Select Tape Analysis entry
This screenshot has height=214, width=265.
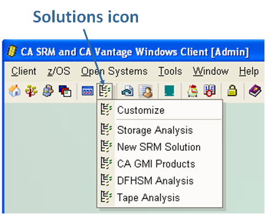point(160,197)
